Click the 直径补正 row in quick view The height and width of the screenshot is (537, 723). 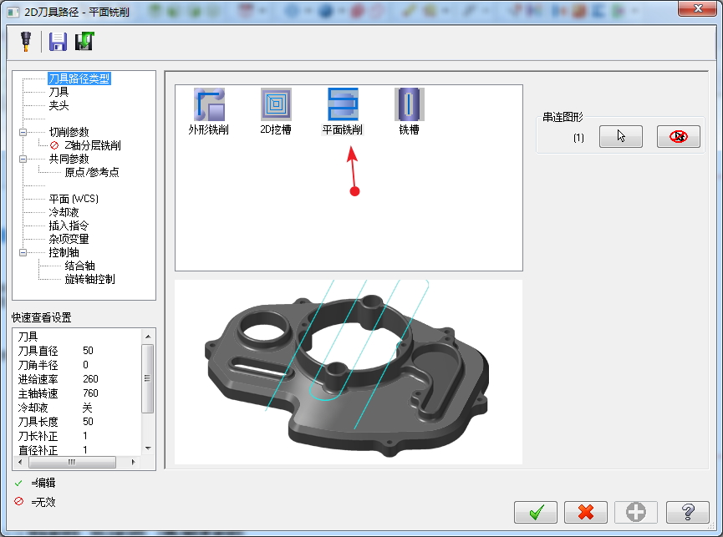(x=79, y=450)
